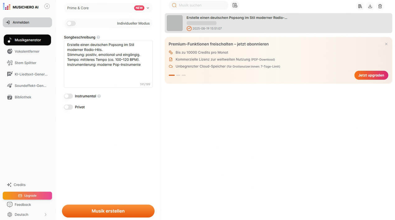Click the help icon next to Instrumental
The width and height of the screenshot is (395, 220).
point(99,96)
